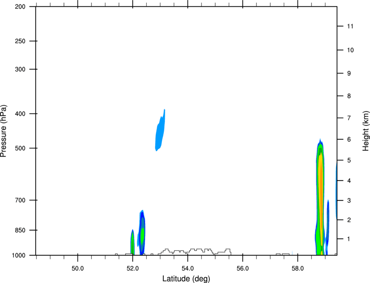
Task: Click the 700 pressure tick label
Action: point(20,200)
